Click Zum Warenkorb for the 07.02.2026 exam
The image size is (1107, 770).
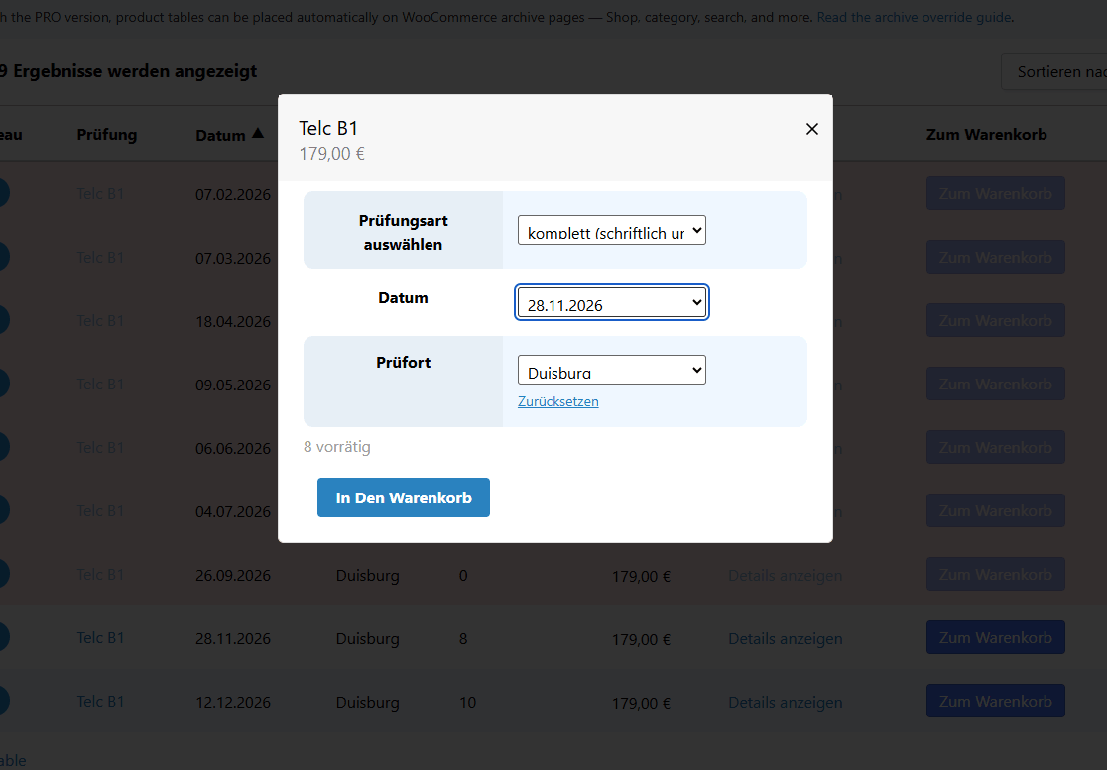pyautogui.click(x=996, y=193)
